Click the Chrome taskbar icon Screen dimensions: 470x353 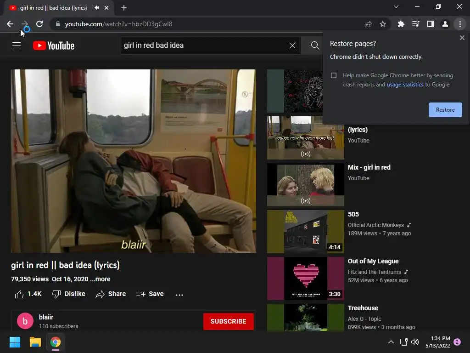point(56,342)
